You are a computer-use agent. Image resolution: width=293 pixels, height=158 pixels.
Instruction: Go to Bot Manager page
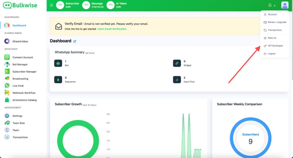(x=20, y=64)
